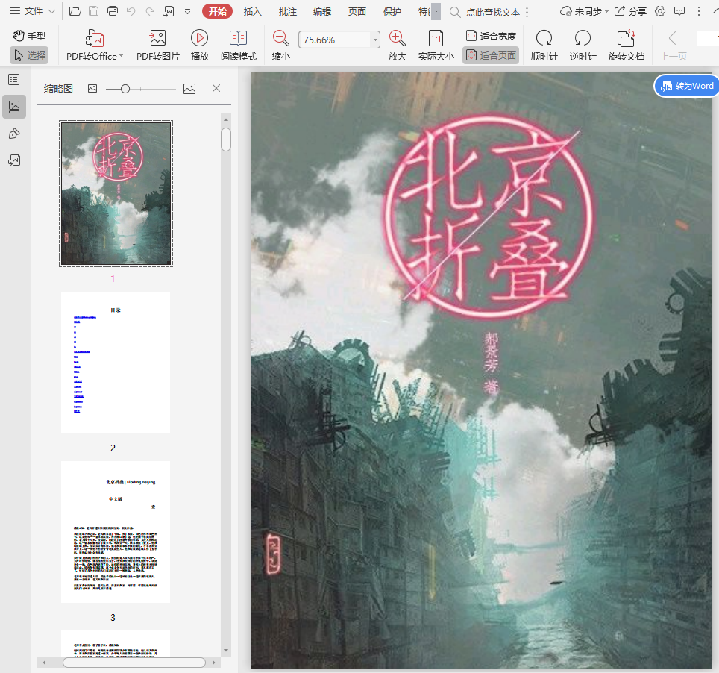Click the 旋转文档 rotate document tool
Viewport: 719px width, 673px height.
[627, 45]
